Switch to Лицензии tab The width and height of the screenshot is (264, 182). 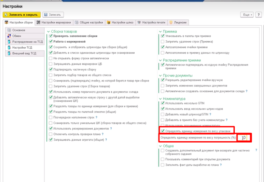(178, 22)
